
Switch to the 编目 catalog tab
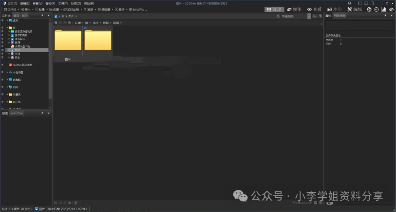[x=16, y=15]
